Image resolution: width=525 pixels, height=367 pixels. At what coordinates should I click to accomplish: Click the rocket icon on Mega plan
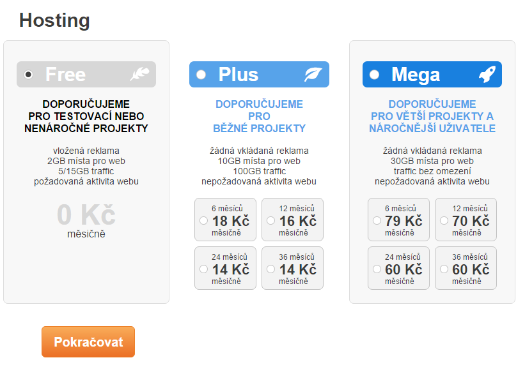(487, 74)
